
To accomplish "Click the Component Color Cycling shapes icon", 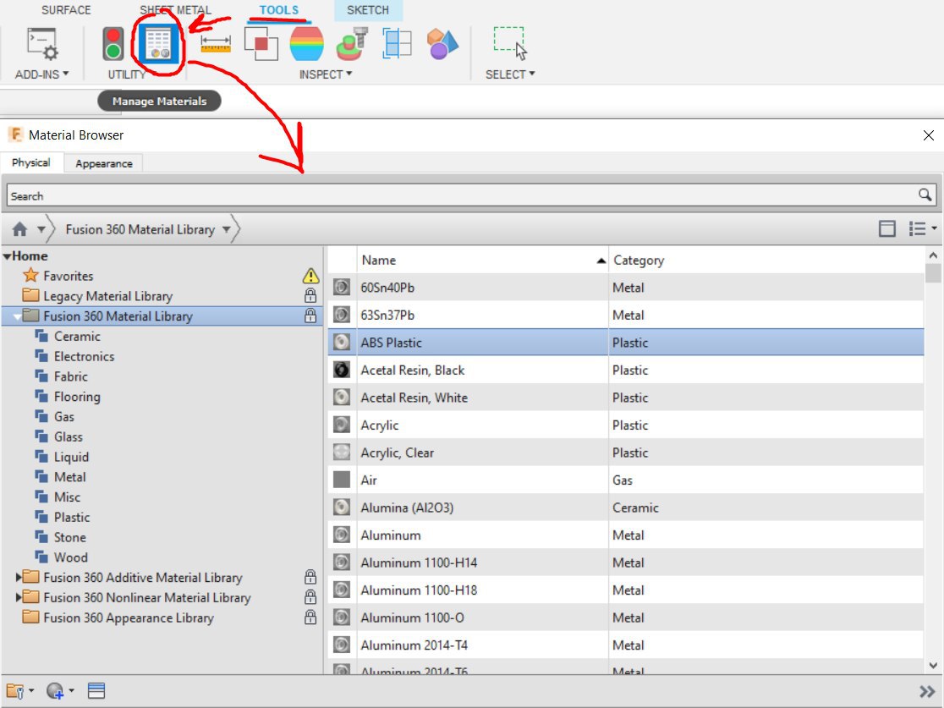I will (442, 44).
